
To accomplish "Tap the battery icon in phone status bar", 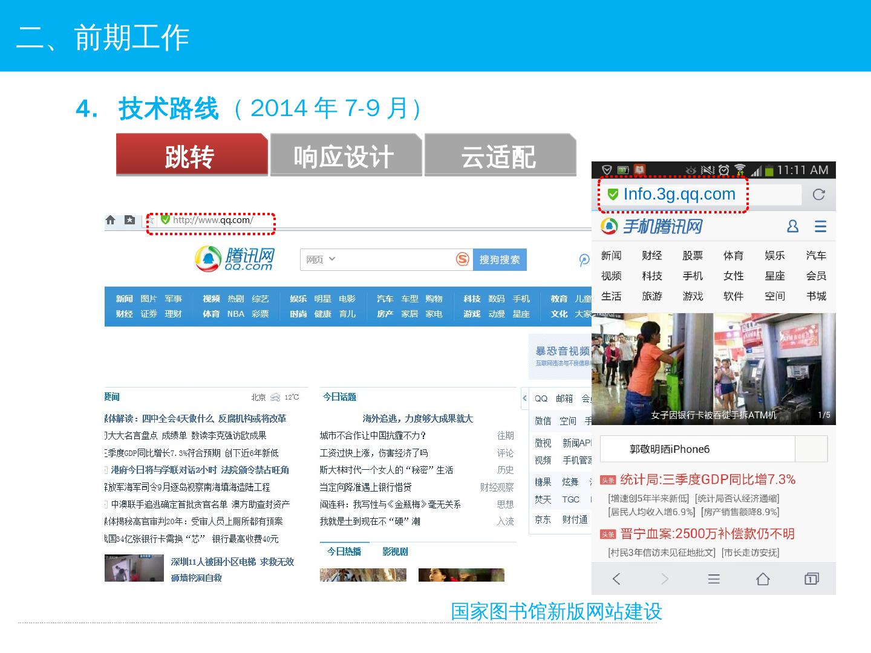I will [769, 170].
